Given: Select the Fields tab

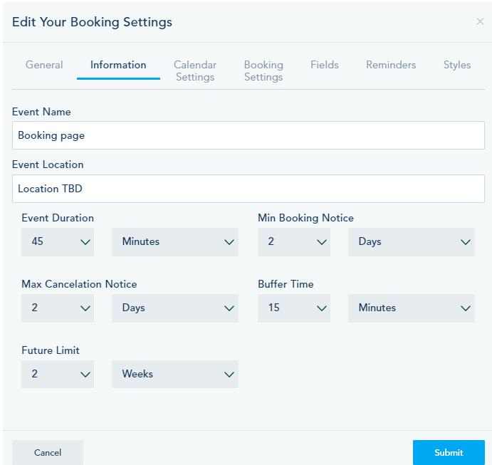Looking at the screenshot, I should 325,65.
